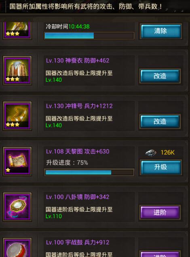Tap the 宇战鼓 drum item icon

pos(17,248)
